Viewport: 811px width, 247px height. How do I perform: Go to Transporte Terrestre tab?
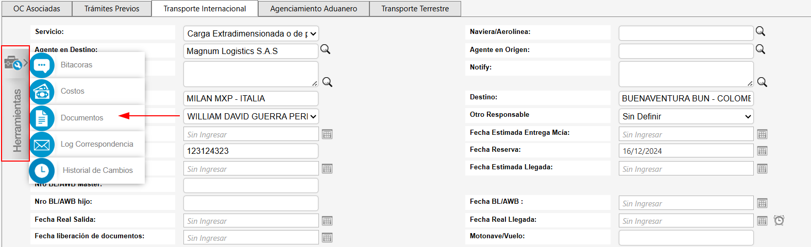tap(415, 9)
